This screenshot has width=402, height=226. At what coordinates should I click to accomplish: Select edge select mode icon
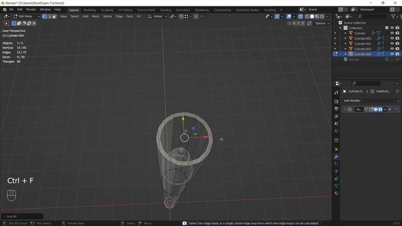click(49, 16)
